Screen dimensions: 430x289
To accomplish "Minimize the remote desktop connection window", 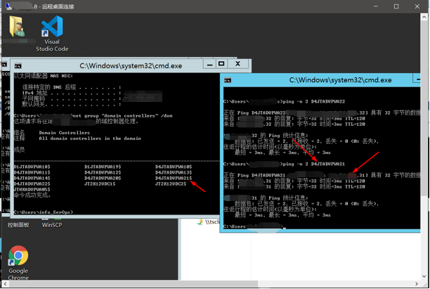I will click(376, 6).
